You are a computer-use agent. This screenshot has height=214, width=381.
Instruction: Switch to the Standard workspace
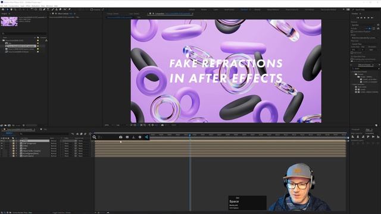coord(244,10)
